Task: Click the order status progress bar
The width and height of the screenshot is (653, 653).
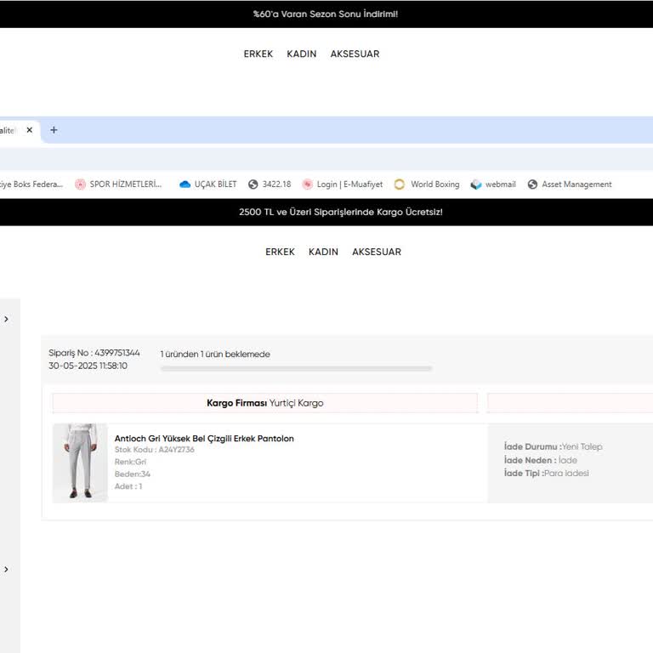Action: point(296,369)
